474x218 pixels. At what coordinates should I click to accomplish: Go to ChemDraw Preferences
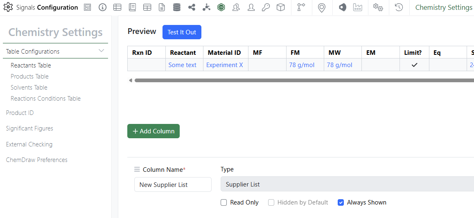point(36,160)
